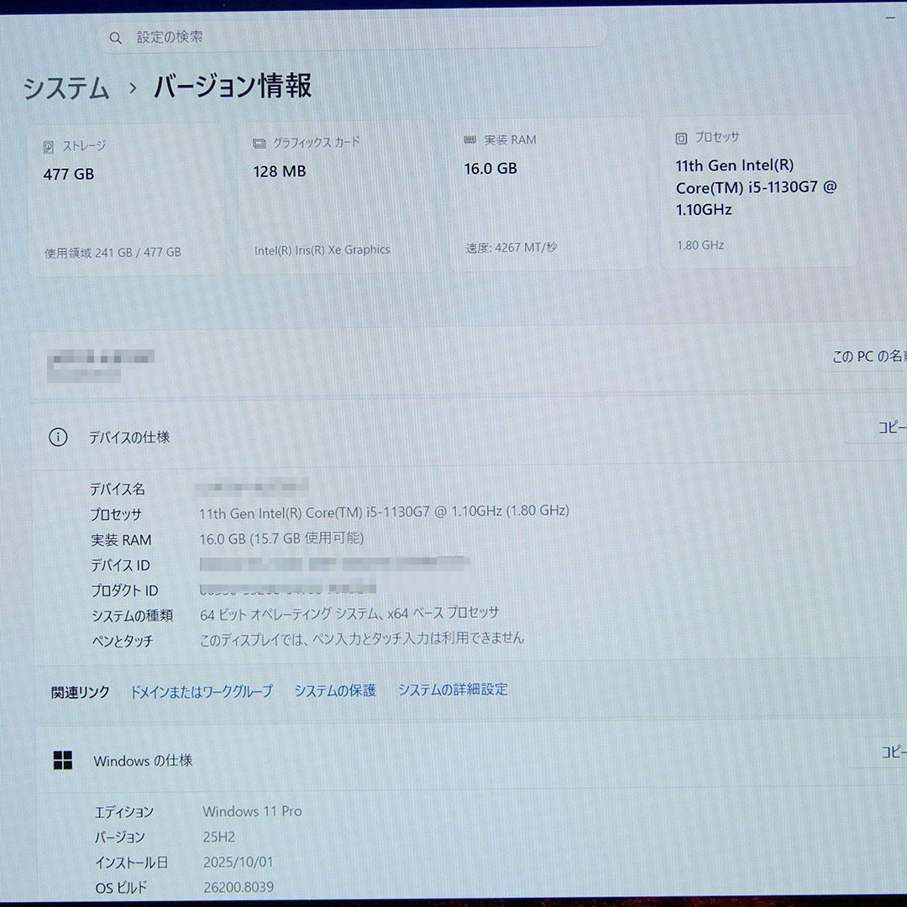Minimize the settings window

(x=890, y=18)
